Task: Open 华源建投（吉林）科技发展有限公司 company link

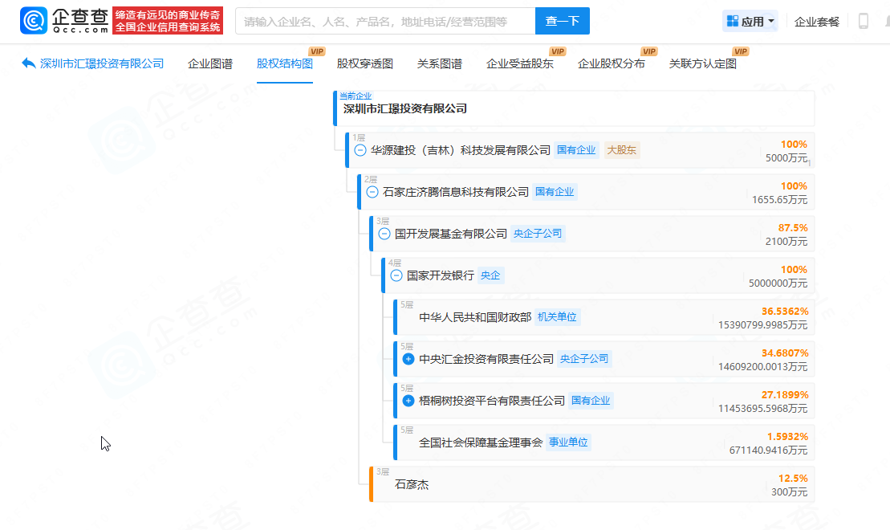Action: (x=461, y=150)
